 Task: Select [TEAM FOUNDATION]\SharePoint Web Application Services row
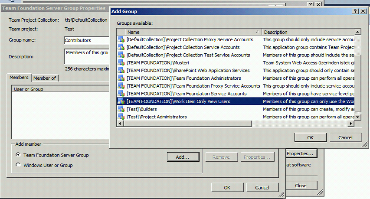(236, 71)
